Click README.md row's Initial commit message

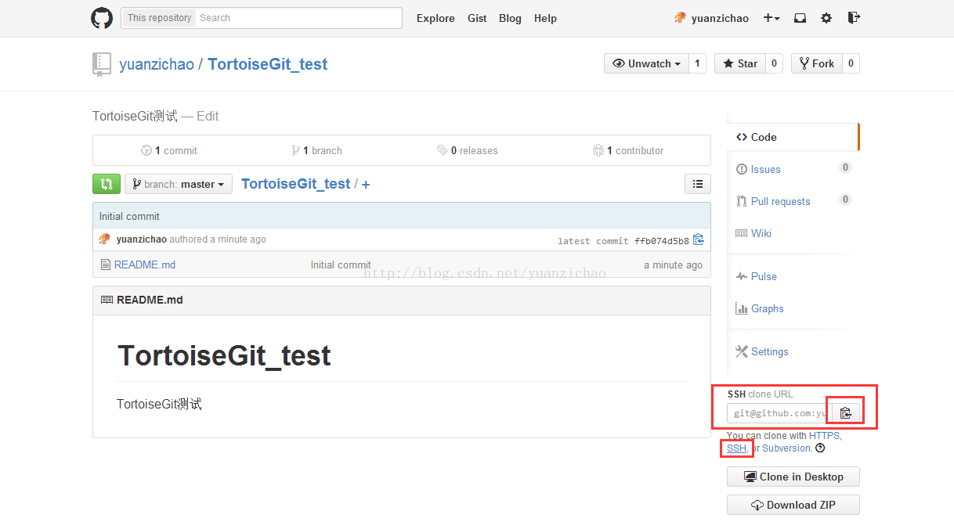[341, 264]
